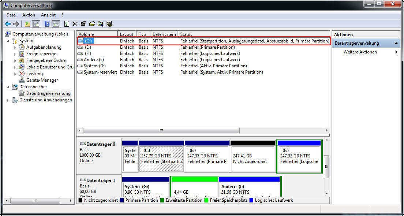Open the Ansicht menu
404x216 pixels.
(48, 15)
